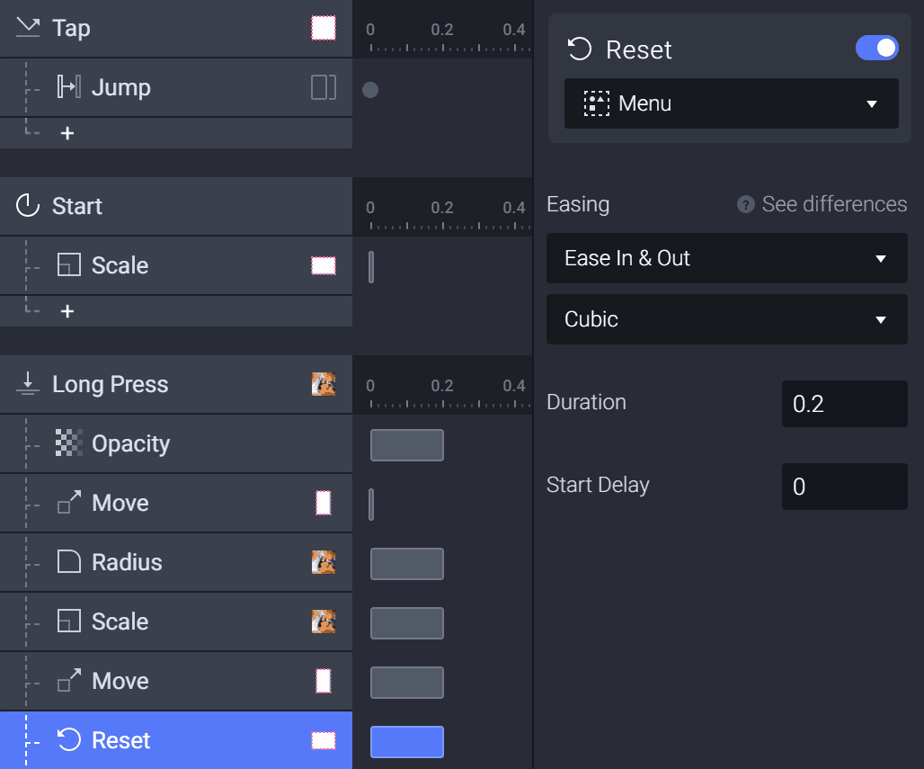This screenshot has height=769, width=924.
Task: Select the blue Reset timeline bar
Action: point(407,742)
